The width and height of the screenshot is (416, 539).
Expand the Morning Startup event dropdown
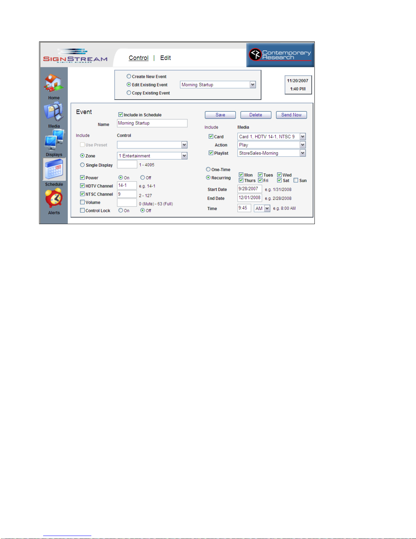click(x=252, y=85)
